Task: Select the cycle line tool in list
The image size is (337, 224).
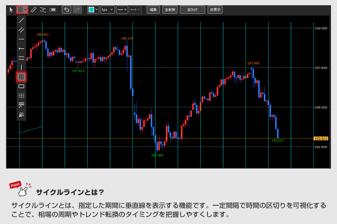Action: [x=21, y=77]
